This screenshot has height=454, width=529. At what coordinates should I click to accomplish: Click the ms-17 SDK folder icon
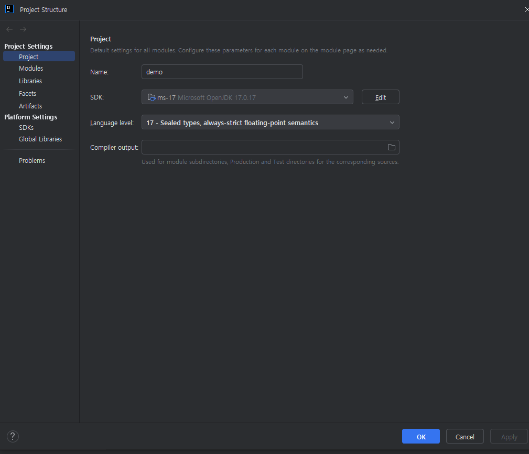tap(152, 97)
